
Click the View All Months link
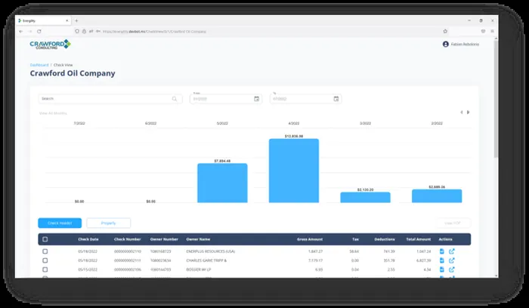coord(53,113)
